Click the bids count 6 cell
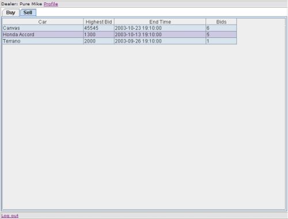The image size is (288, 219). point(221,28)
